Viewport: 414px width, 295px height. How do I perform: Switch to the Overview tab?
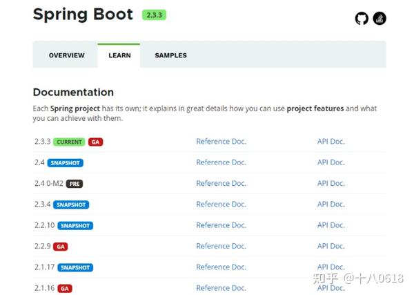point(66,55)
